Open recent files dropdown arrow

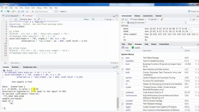(x=16, y=12)
